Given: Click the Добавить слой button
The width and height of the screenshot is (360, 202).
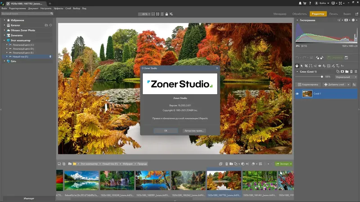Looking at the screenshot, I should [334, 84].
